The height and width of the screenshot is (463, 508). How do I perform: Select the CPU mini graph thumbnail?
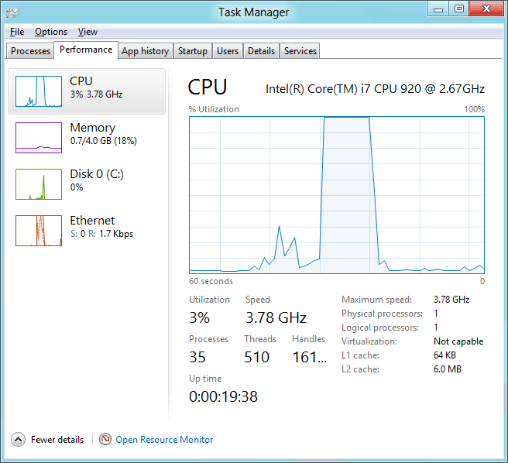39,91
